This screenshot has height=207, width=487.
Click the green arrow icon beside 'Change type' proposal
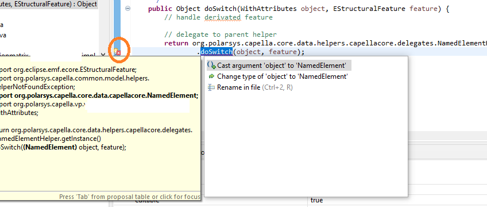point(211,76)
